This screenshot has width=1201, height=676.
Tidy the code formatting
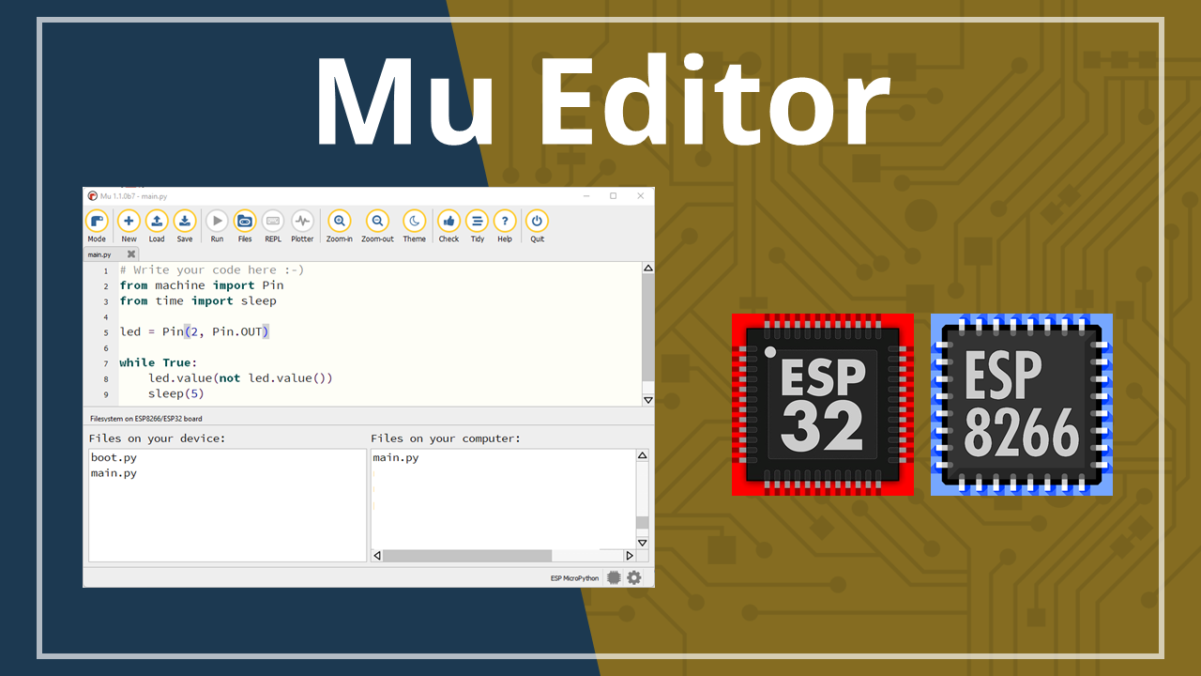click(x=478, y=223)
